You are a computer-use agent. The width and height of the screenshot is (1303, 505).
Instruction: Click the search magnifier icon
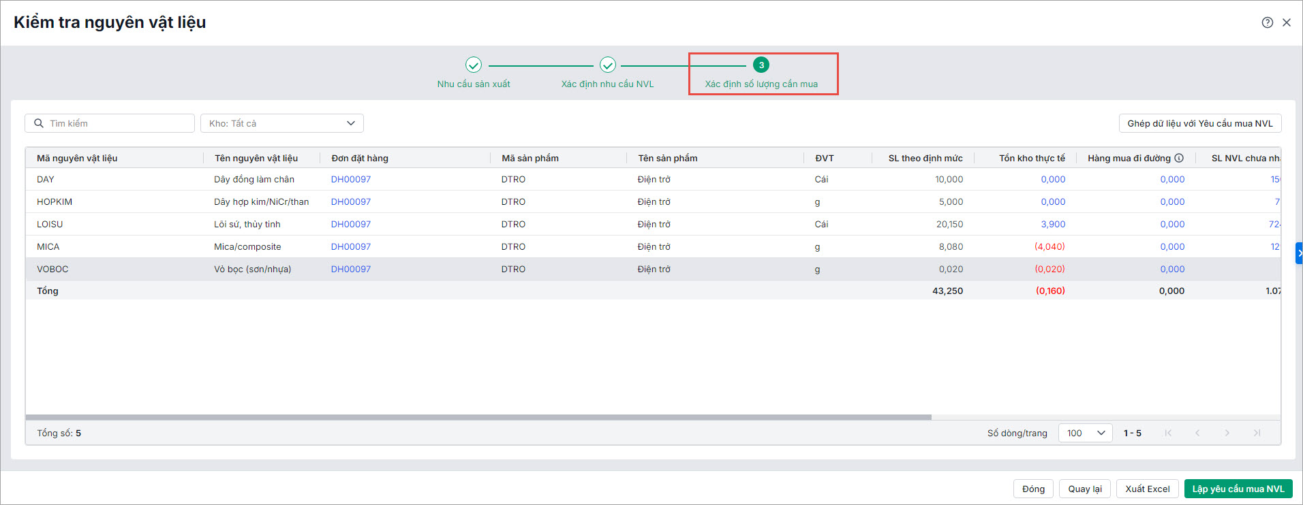pyautogui.click(x=39, y=123)
